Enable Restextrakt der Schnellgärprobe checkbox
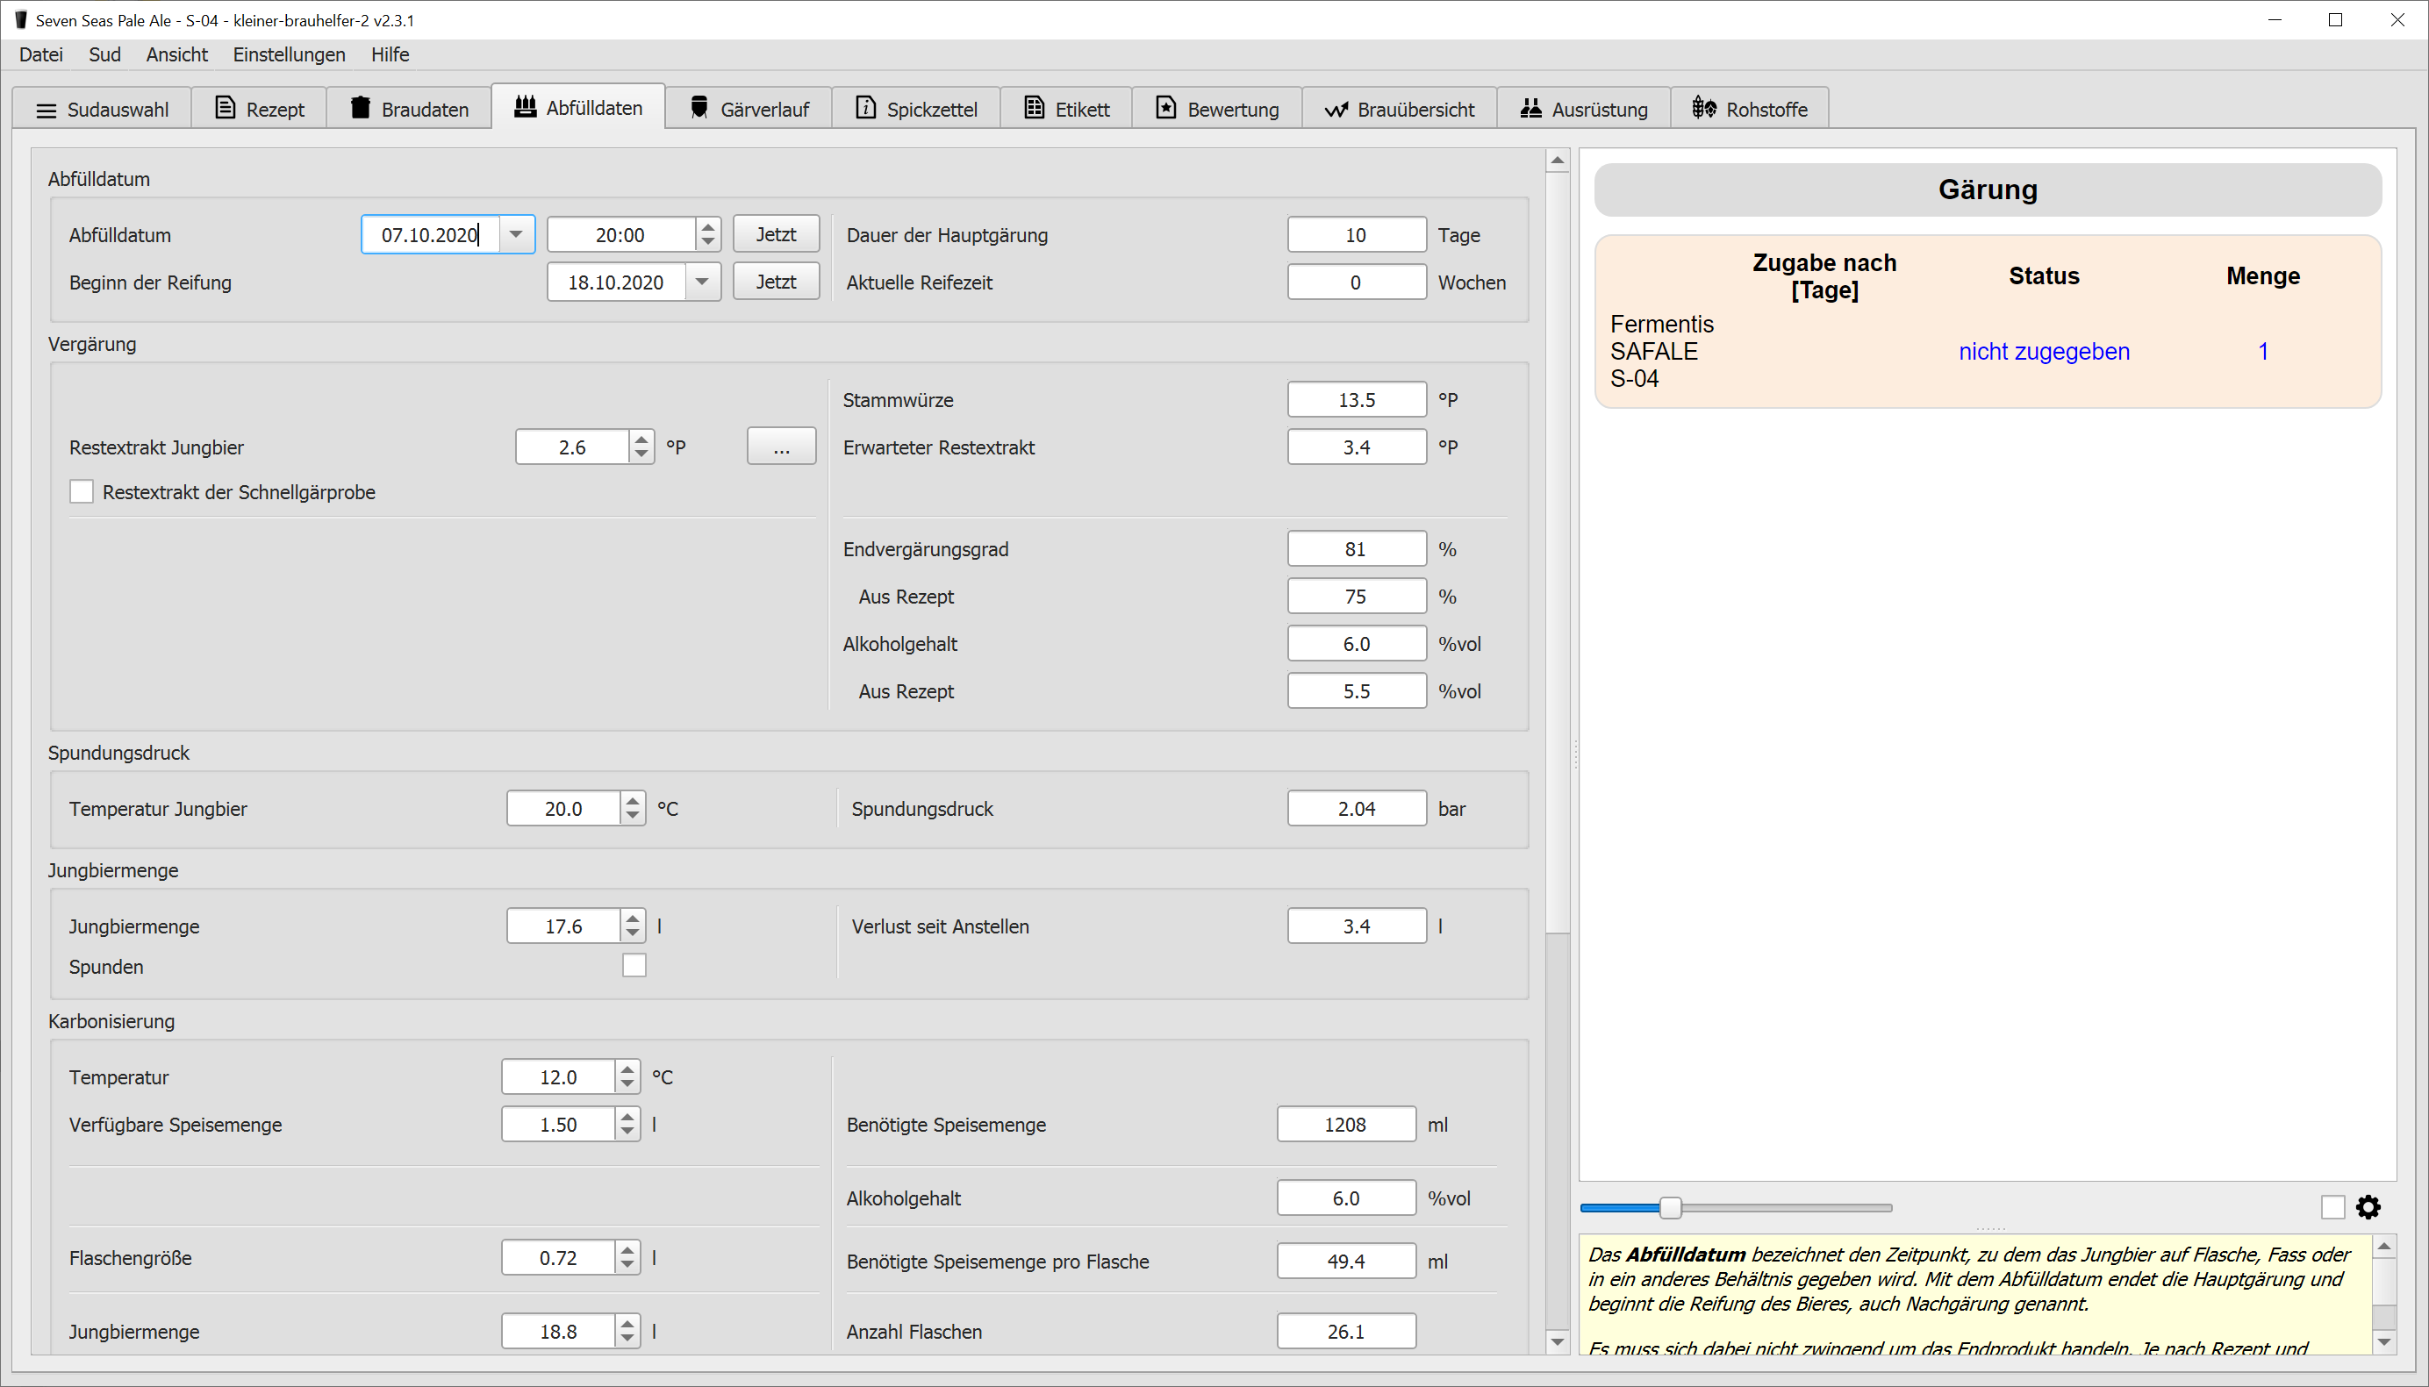The width and height of the screenshot is (2429, 1387). click(x=82, y=491)
